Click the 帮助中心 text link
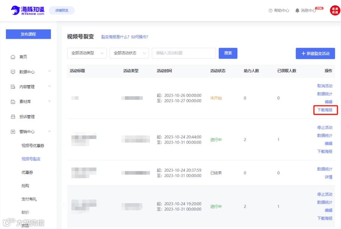 tap(282, 11)
